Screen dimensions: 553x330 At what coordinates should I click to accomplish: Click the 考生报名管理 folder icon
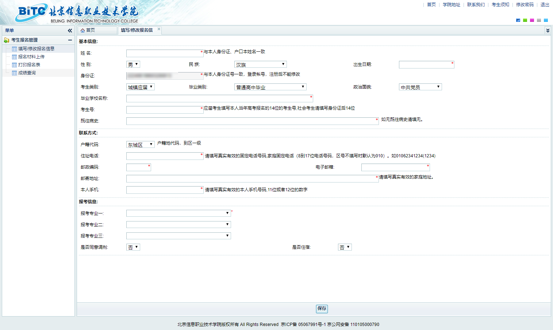[x=7, y=40]
